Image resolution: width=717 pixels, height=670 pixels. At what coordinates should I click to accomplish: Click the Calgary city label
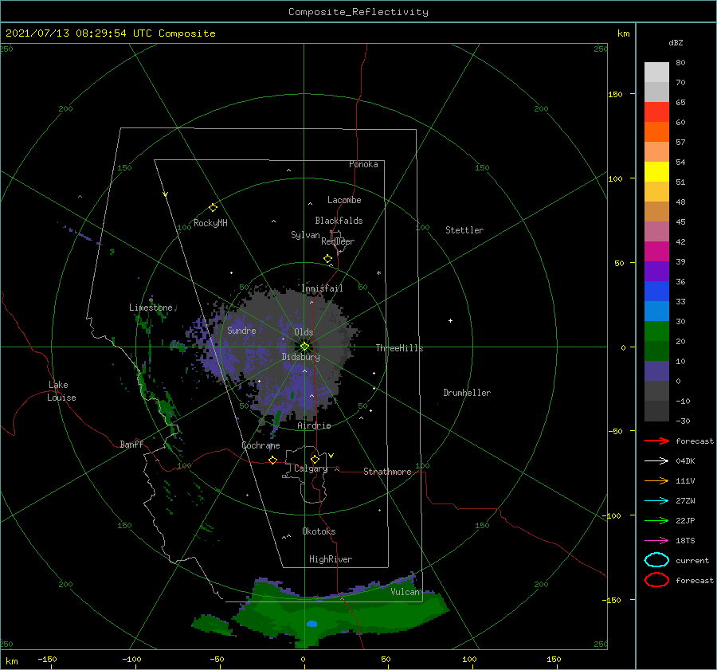coord(311,468)
